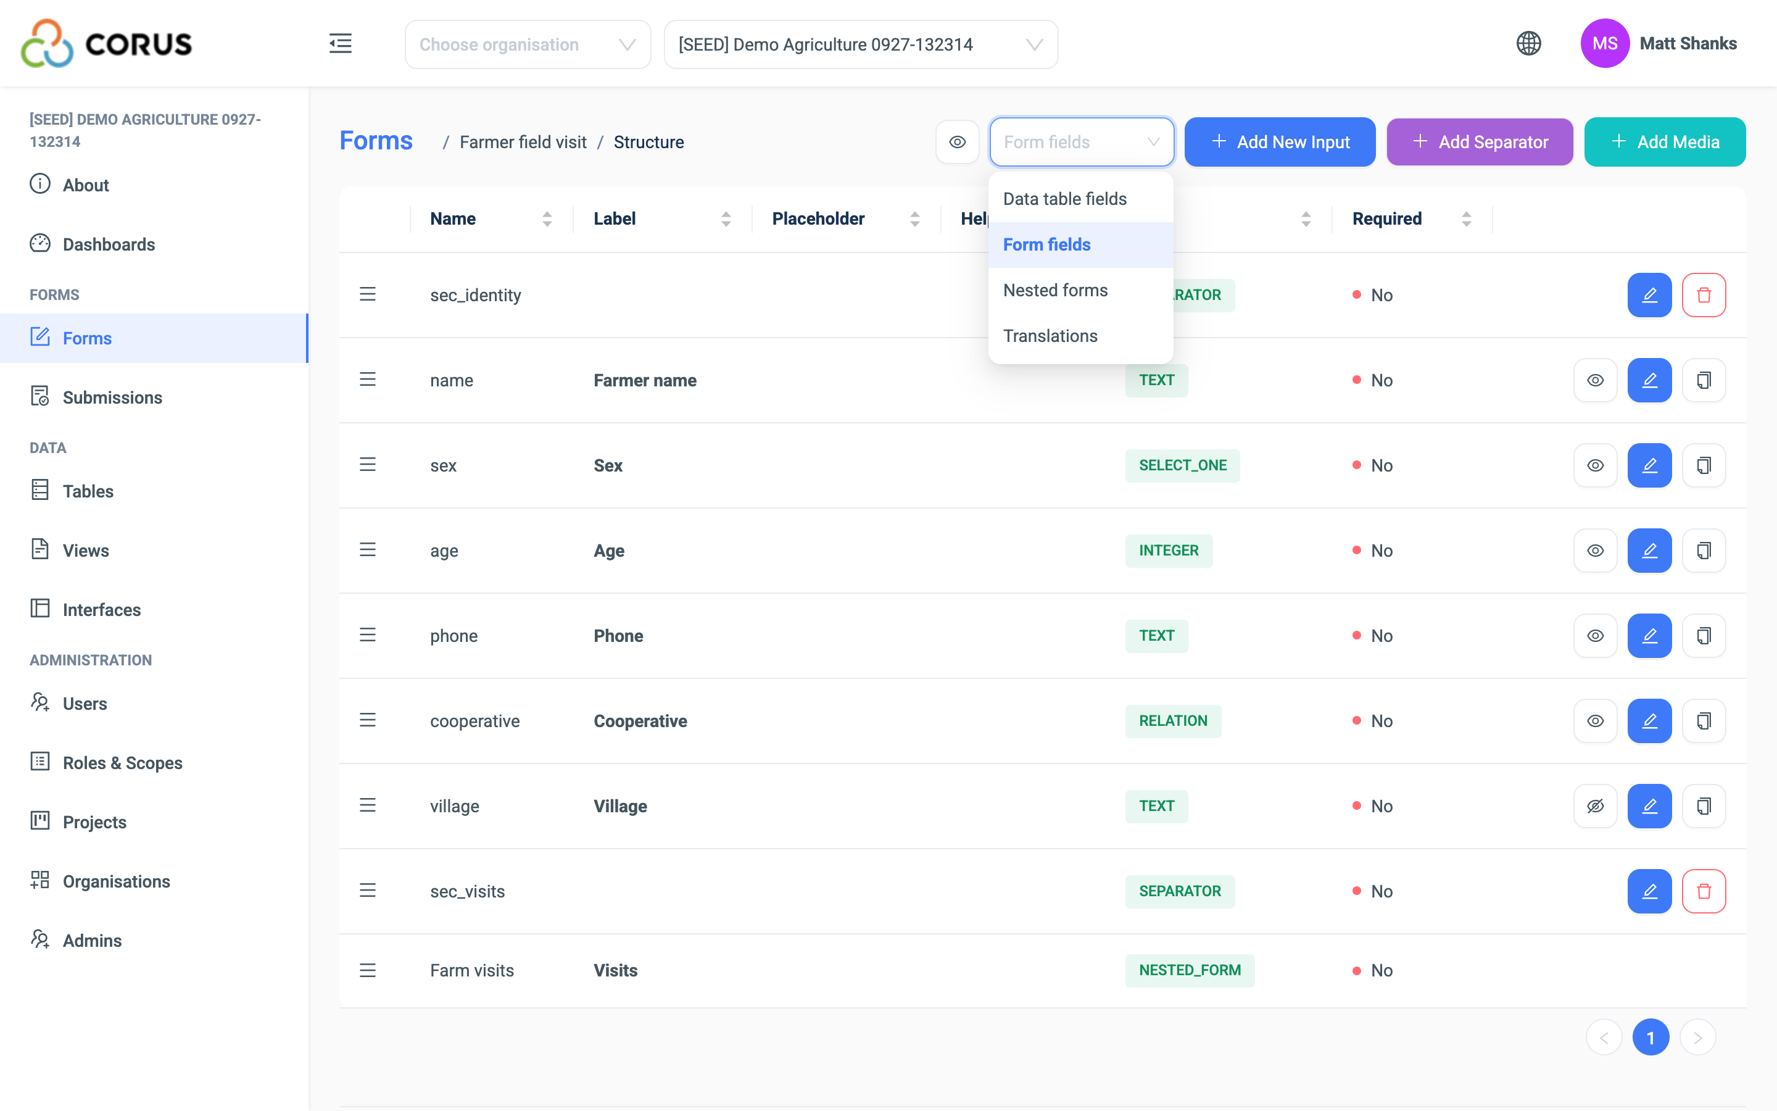Choose the Form fields option

coord(1080,244)
